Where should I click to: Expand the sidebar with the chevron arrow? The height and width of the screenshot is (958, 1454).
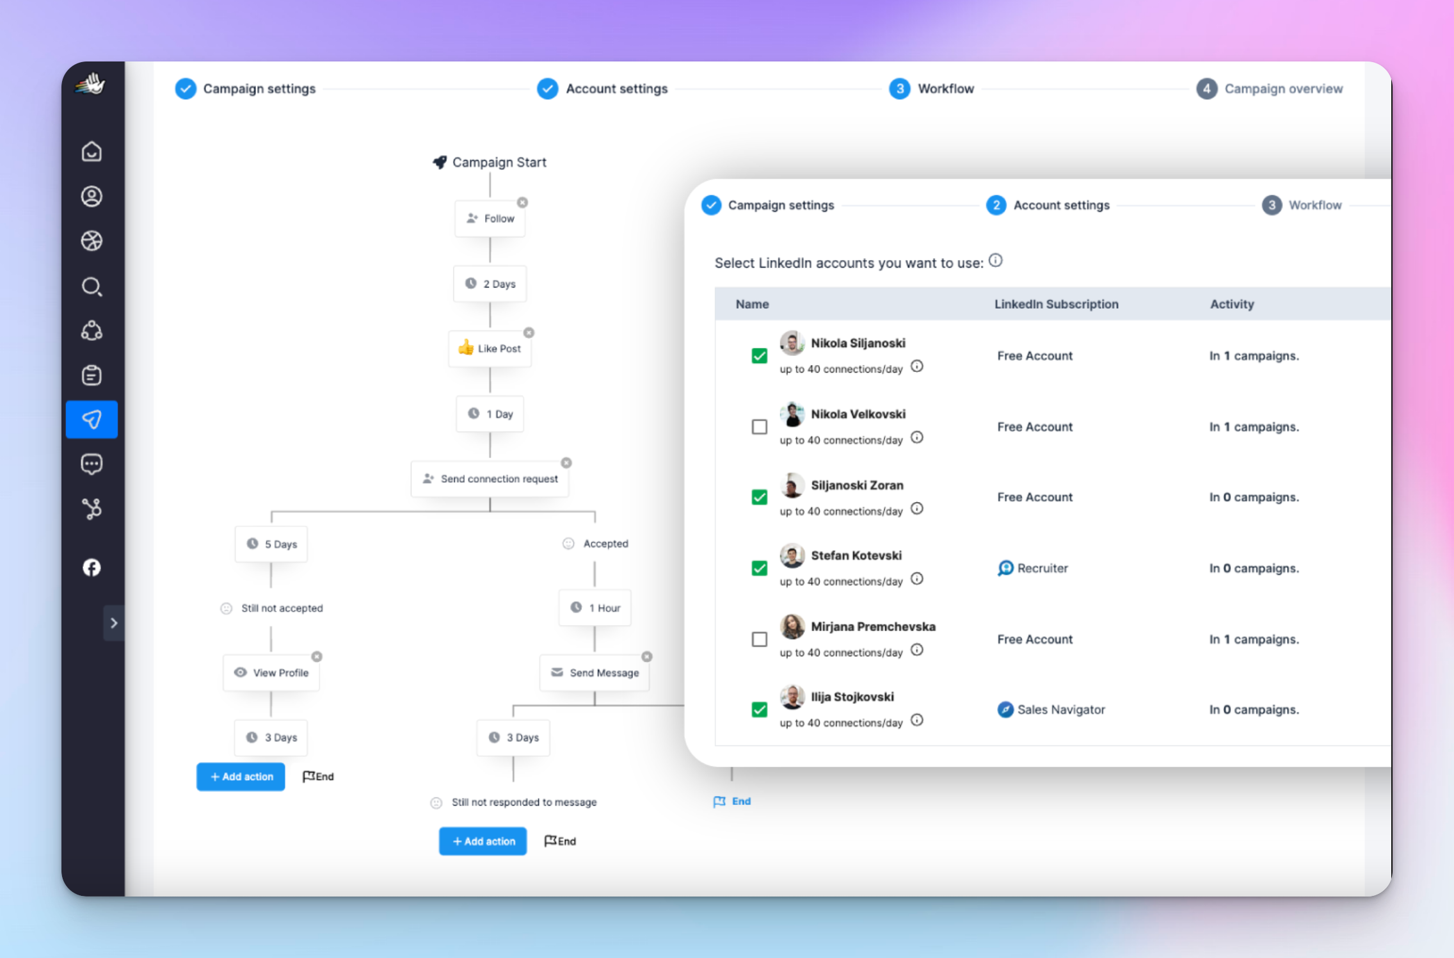[x=114, y=623]
